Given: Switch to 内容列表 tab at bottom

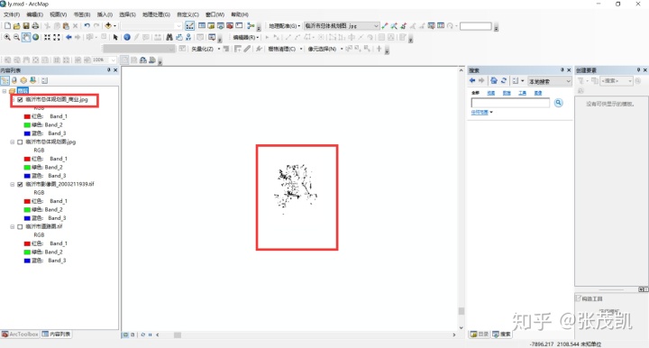Looking at the screenshot, I should (56, 334).
